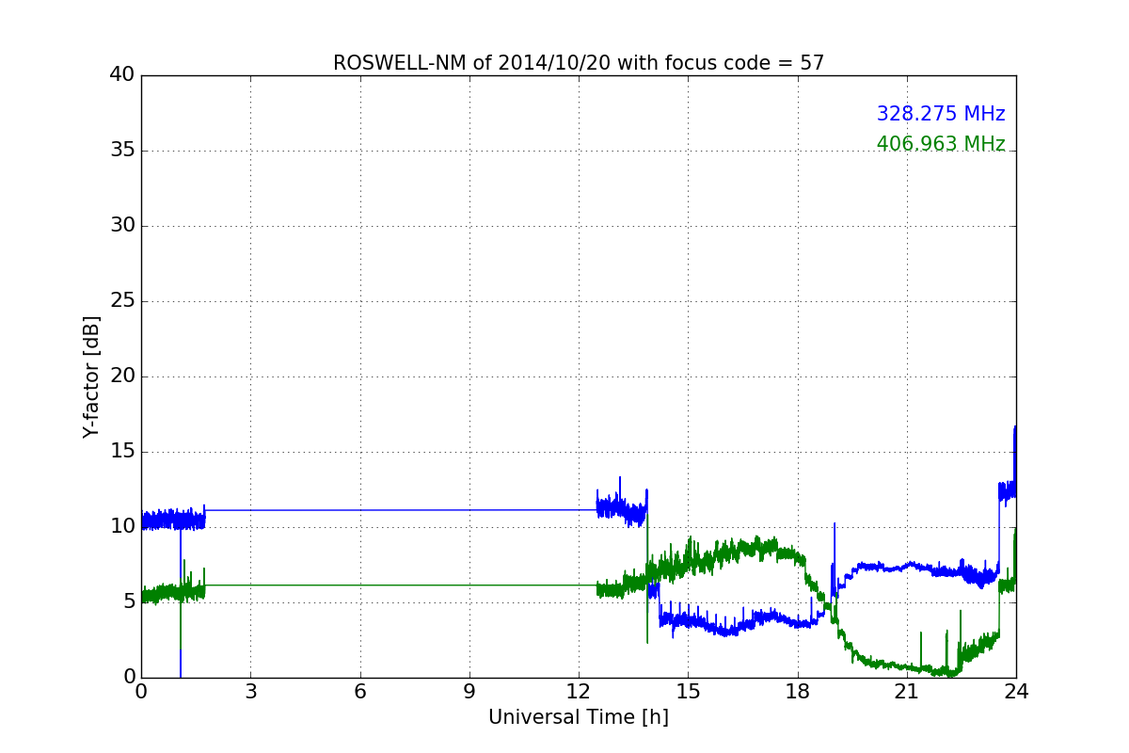Click the y-axis tick label 35
The height and width of the screenshot is (753, 1129).
pyautogui.click(x=122, y=151)
